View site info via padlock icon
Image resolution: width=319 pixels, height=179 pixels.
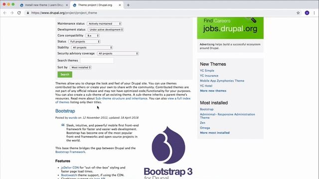(x=28, y=13)
